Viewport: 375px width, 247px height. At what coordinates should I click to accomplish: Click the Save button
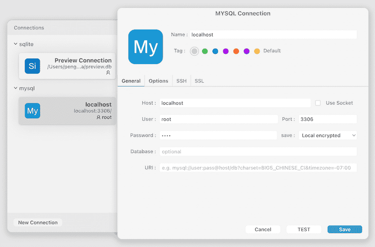coord(345,229)
